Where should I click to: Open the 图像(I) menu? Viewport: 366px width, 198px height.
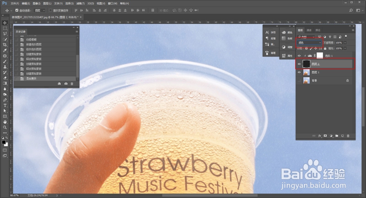click(x=36, y=4)
